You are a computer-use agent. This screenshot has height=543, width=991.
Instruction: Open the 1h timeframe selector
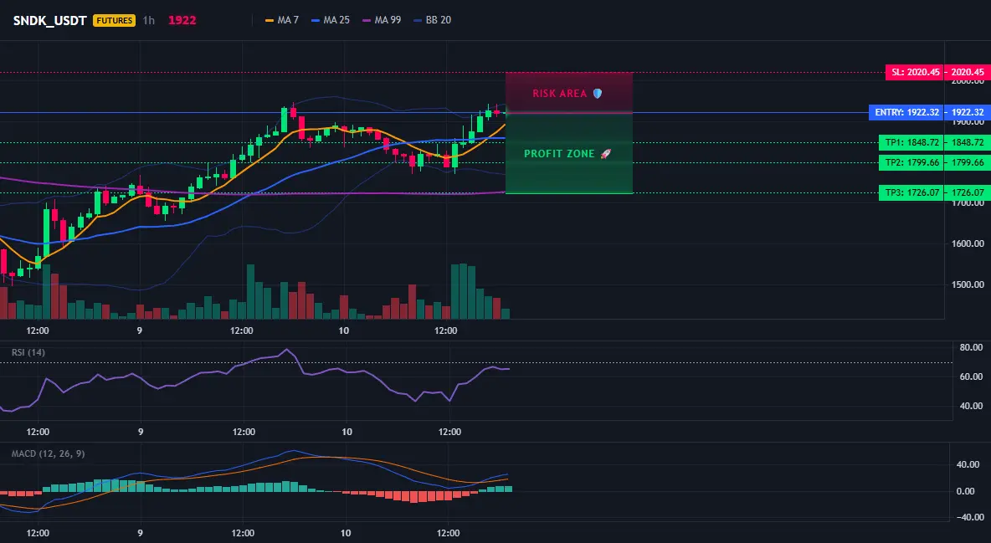pos(148,20)
